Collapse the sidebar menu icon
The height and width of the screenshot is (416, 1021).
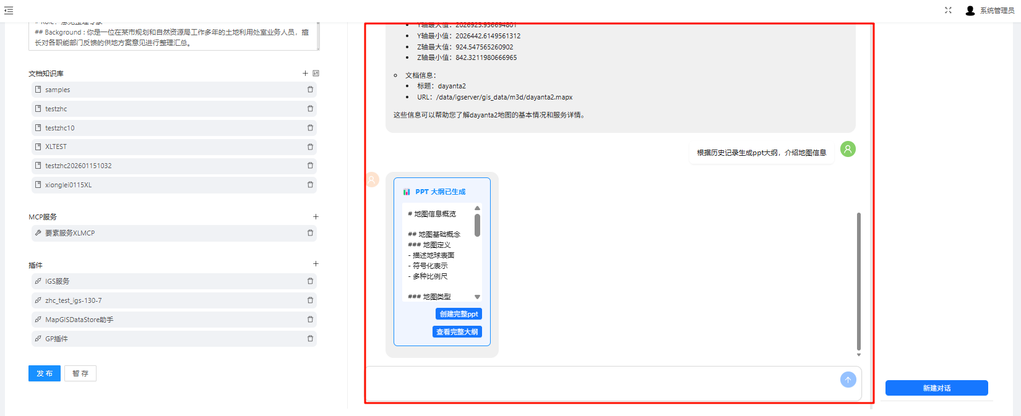click(x=9, y=11)
